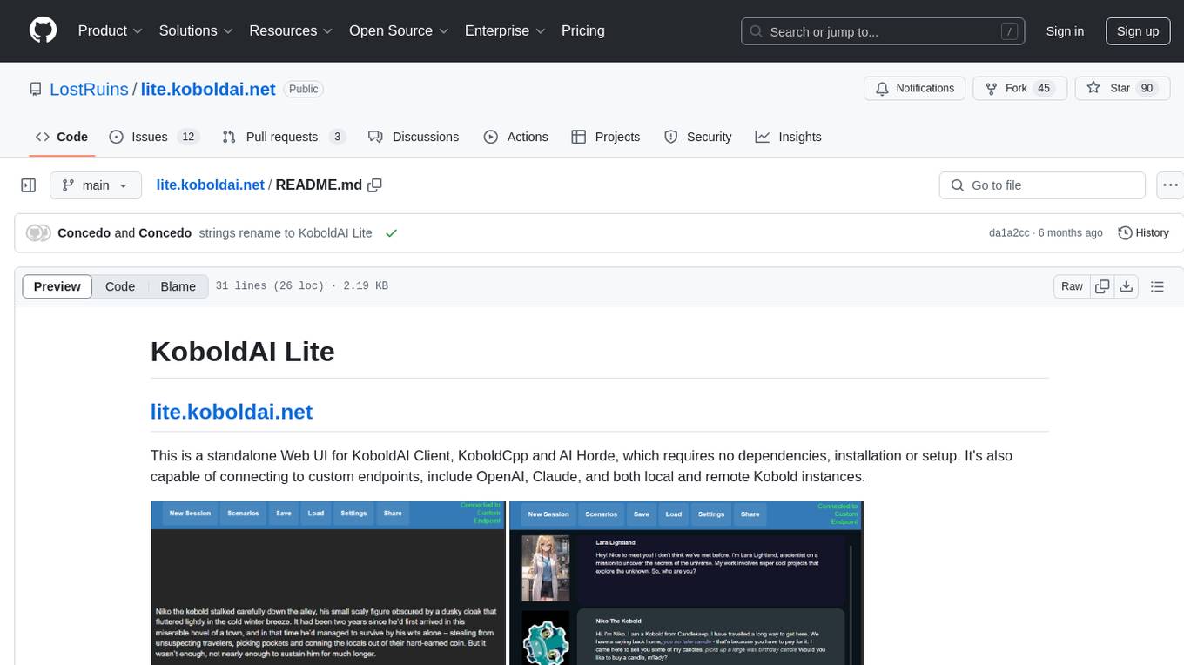Image resolution: width=1184 pixels, height=665 pixels.
Task: Open the story mode screenshot
Action: click(x=327, y=583)
